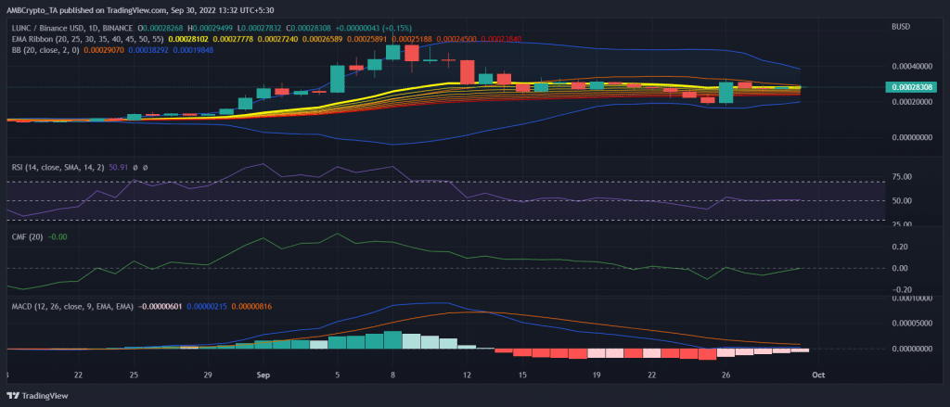
Task: Click the LUNC / Binance USD, 1D, BINANCE title
Action: tap(72, 29)
